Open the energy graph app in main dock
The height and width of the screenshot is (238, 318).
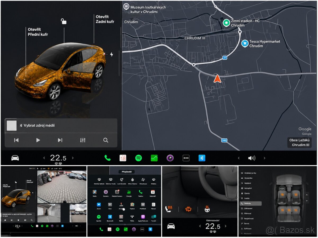(x=154, y=158)
